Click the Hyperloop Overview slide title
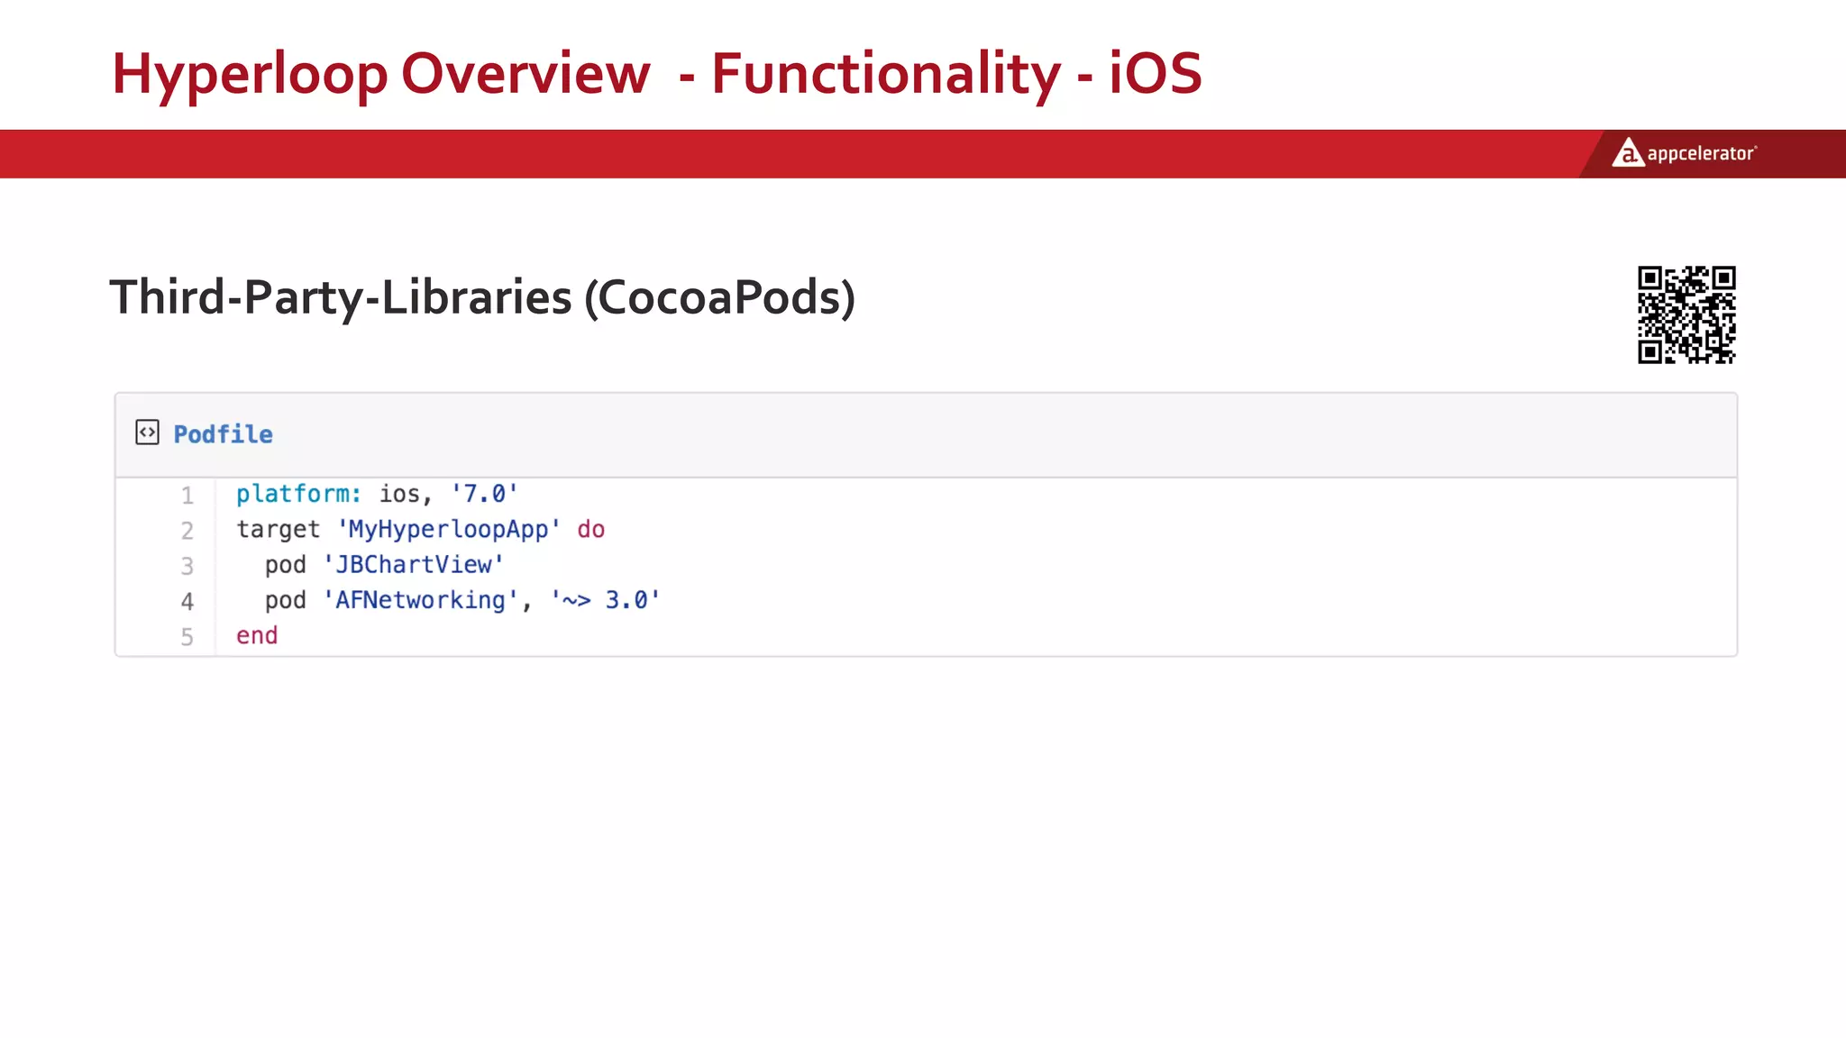 (656, 74)
